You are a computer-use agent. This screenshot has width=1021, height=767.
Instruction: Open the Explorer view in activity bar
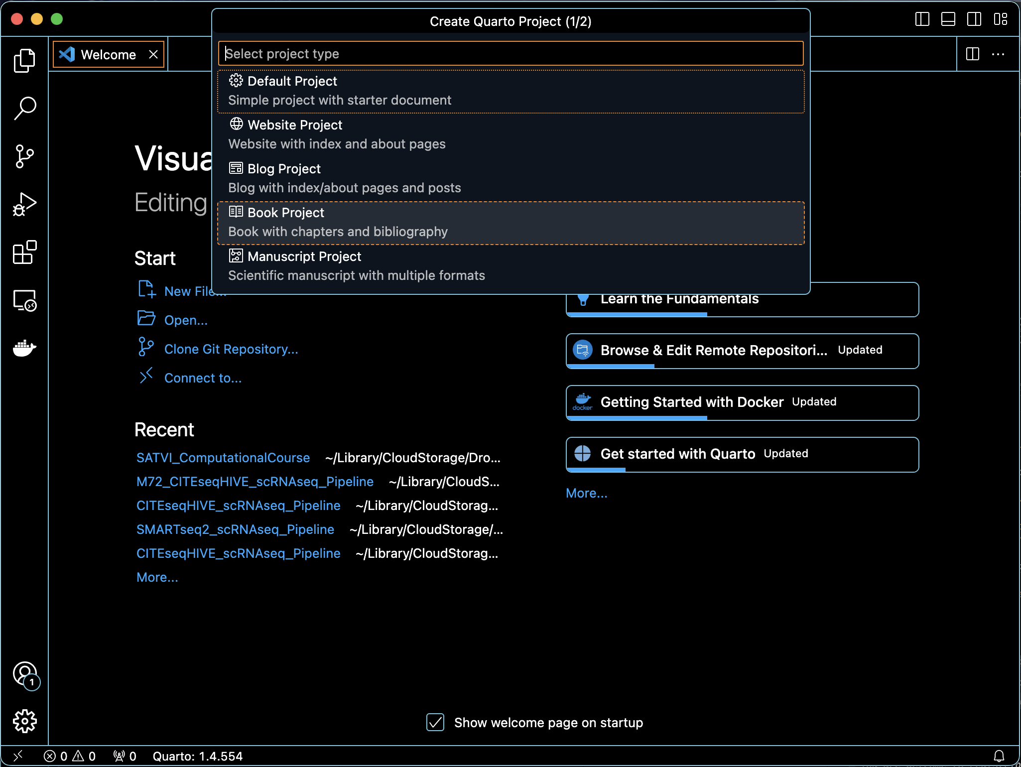coord(24,61)
